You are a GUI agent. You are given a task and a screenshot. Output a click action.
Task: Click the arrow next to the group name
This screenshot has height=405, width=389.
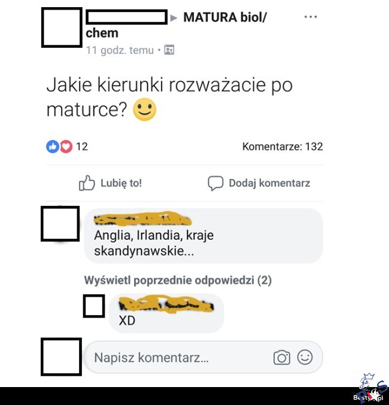[174, 18]
